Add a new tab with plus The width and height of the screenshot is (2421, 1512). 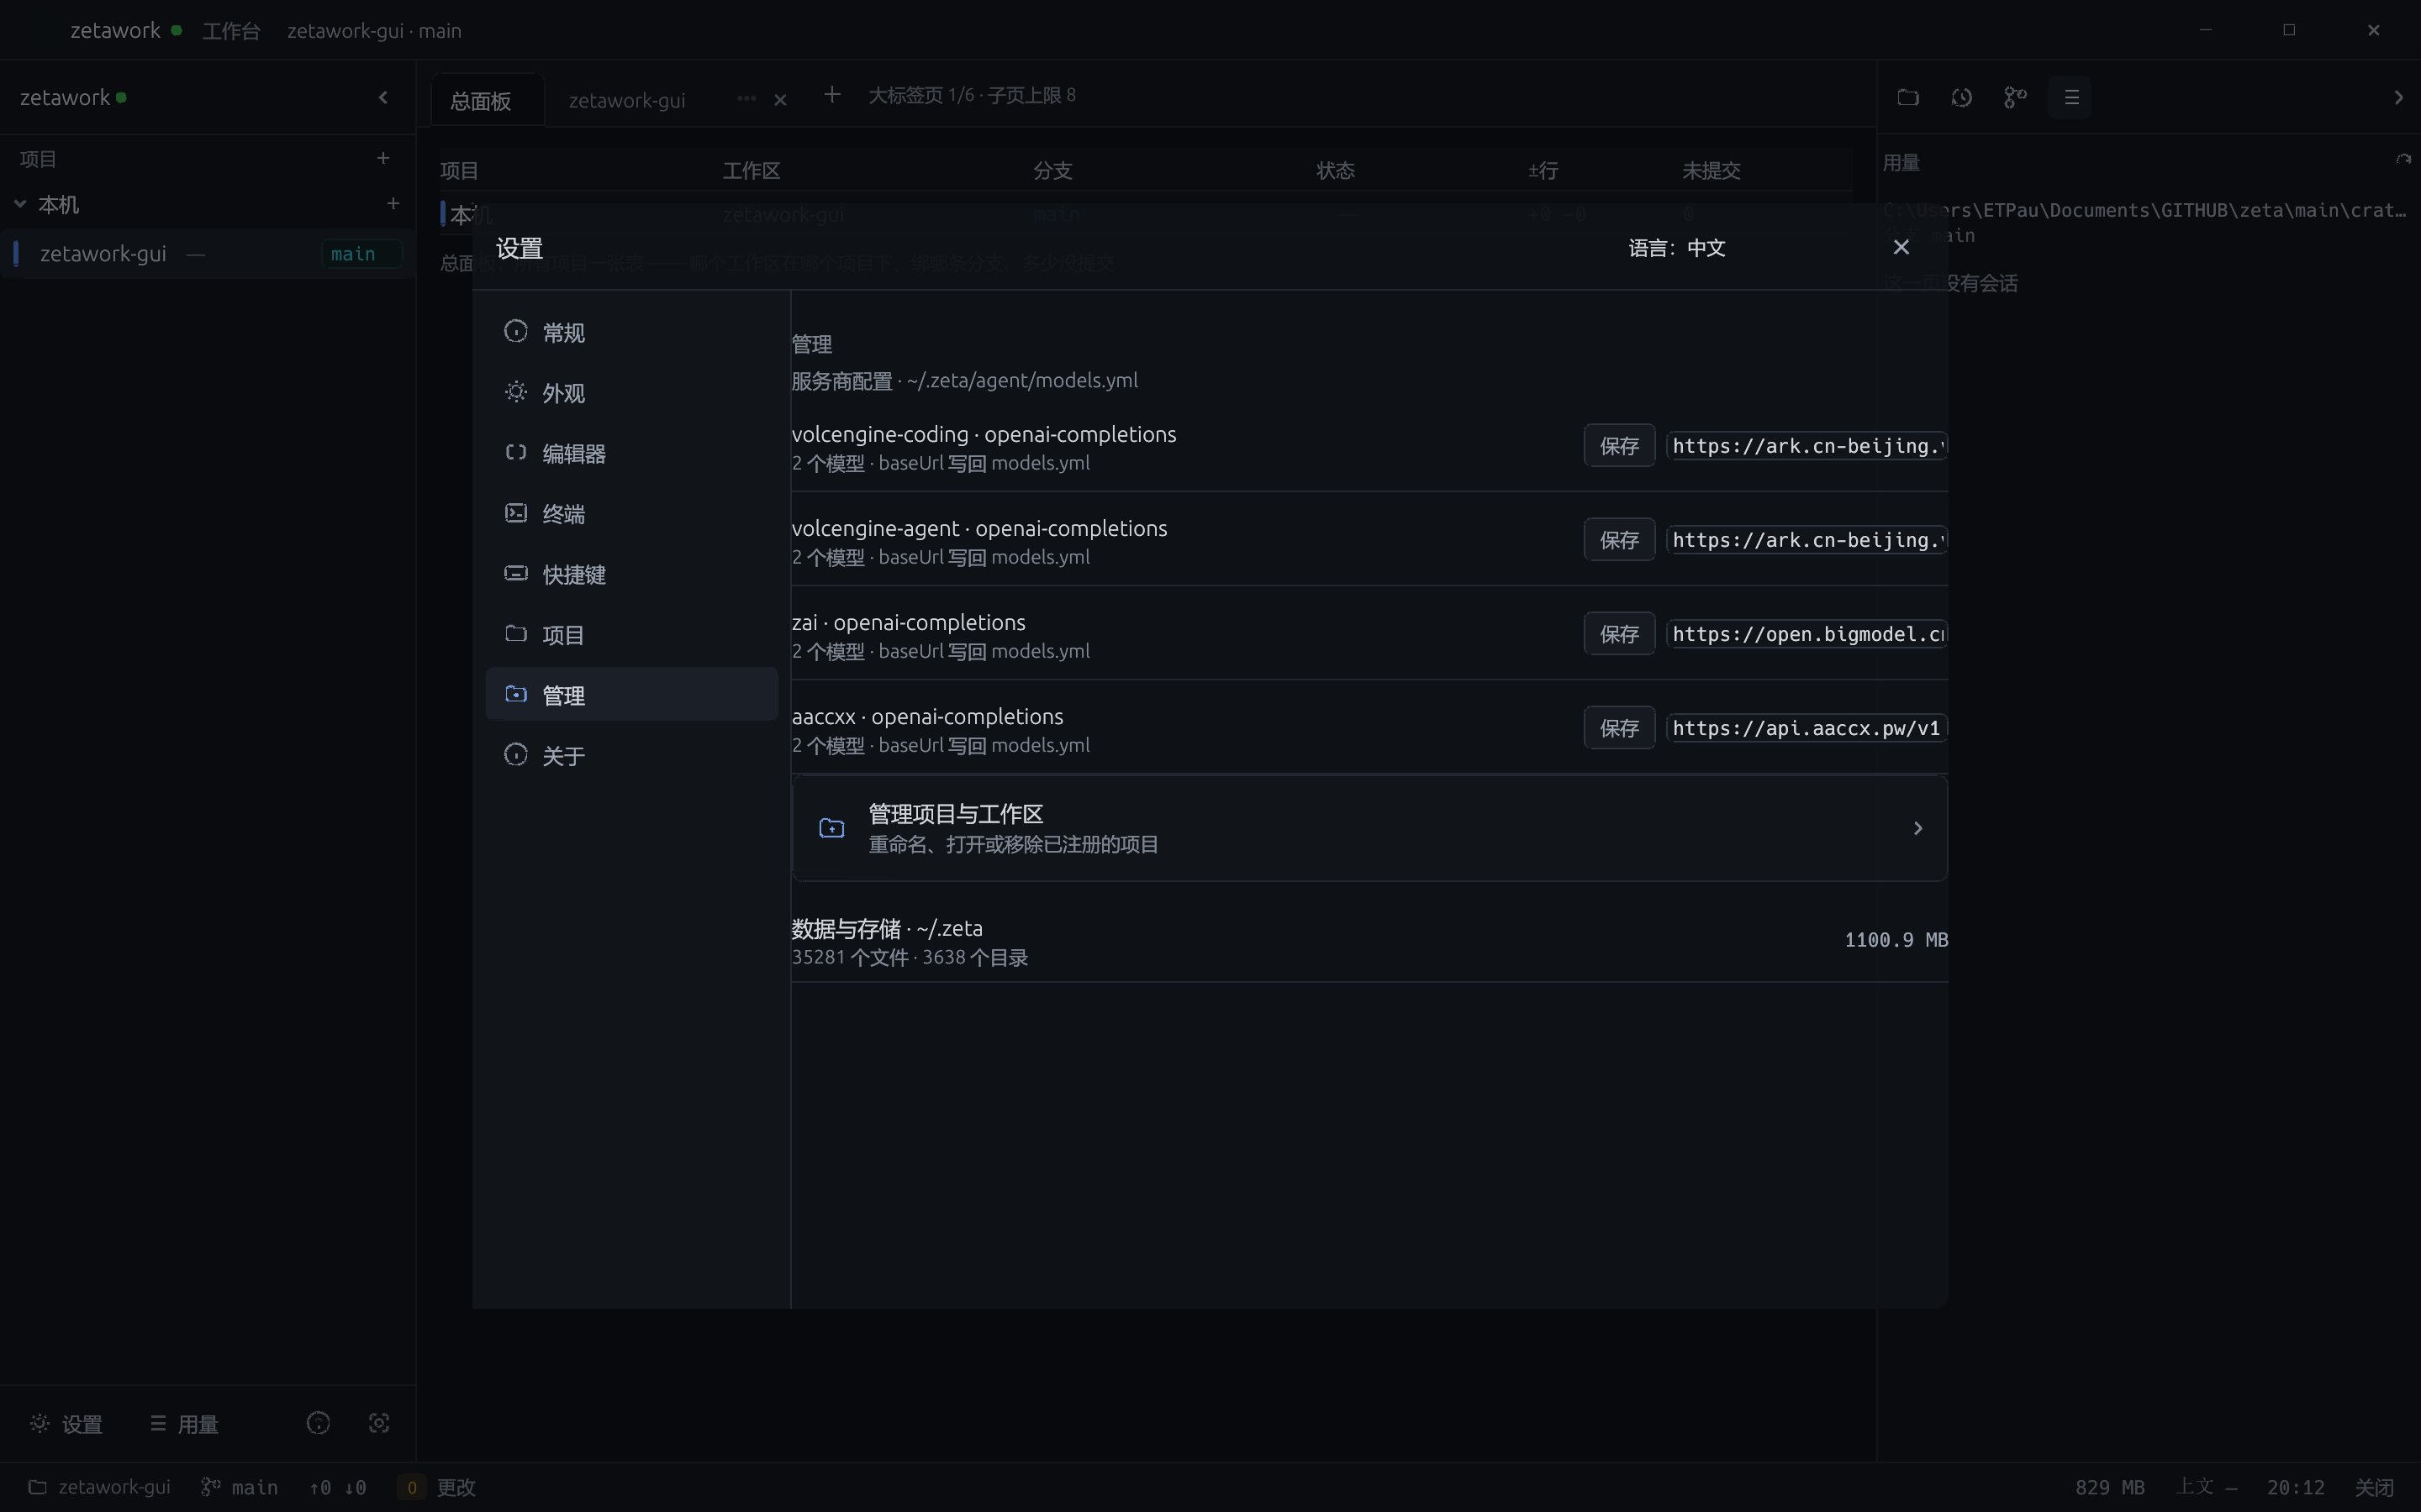point(831,95)
